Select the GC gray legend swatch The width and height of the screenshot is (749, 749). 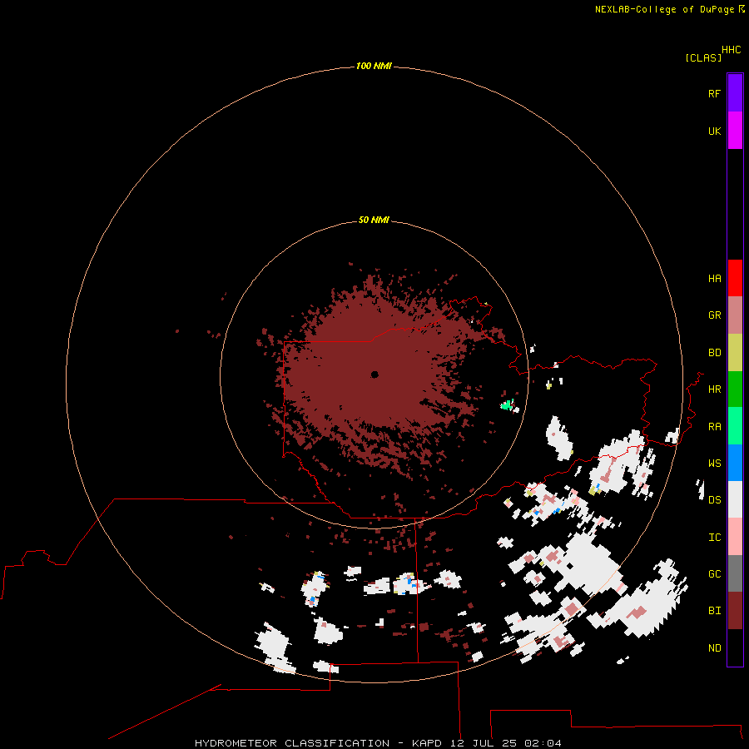coord(735,573)
